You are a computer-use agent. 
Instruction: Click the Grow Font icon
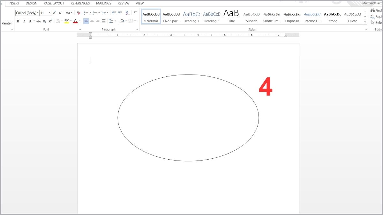[55, 13]
